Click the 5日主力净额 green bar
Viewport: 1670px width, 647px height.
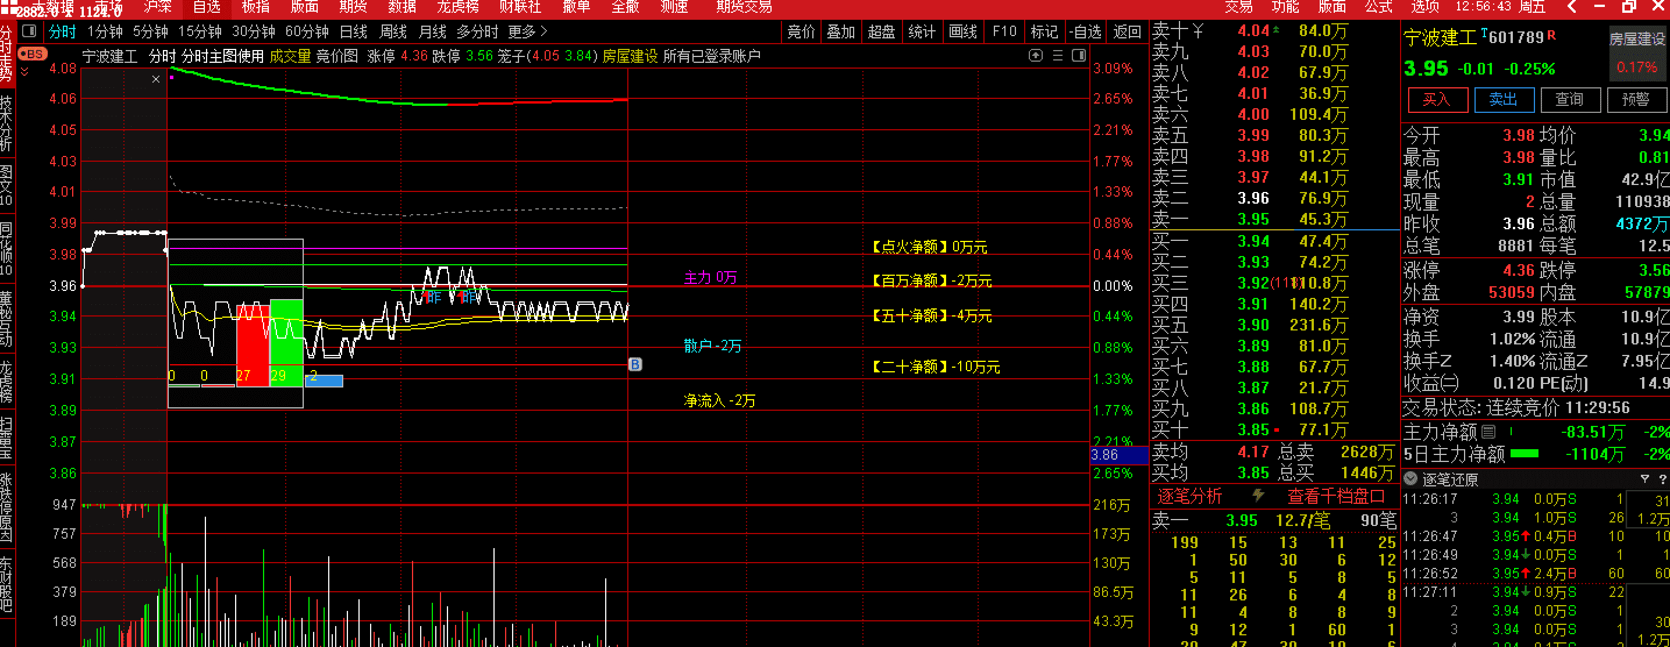pyautogui.click(x=1524, y=454)
